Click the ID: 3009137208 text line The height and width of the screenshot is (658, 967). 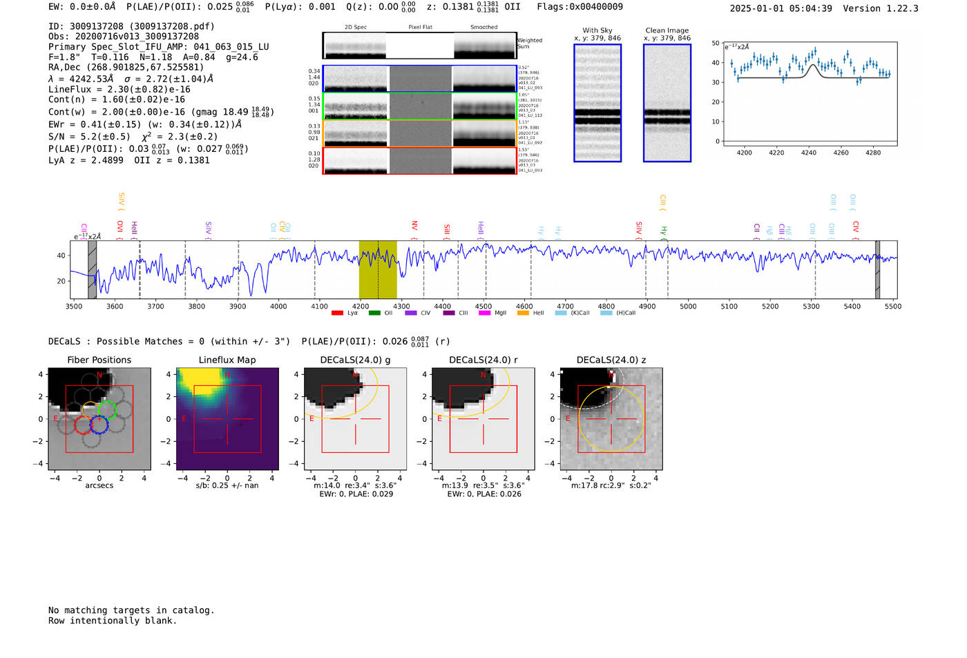131,26
